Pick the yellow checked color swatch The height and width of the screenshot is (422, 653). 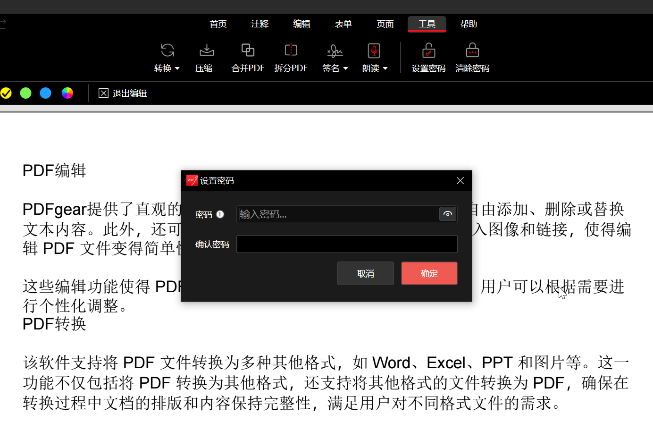[x=6, y=93]
